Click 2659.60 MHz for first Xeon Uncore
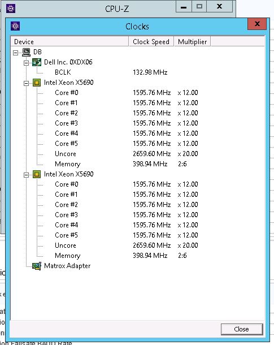The height and width of the screenshot is (345, 274). tap(151, 154)
